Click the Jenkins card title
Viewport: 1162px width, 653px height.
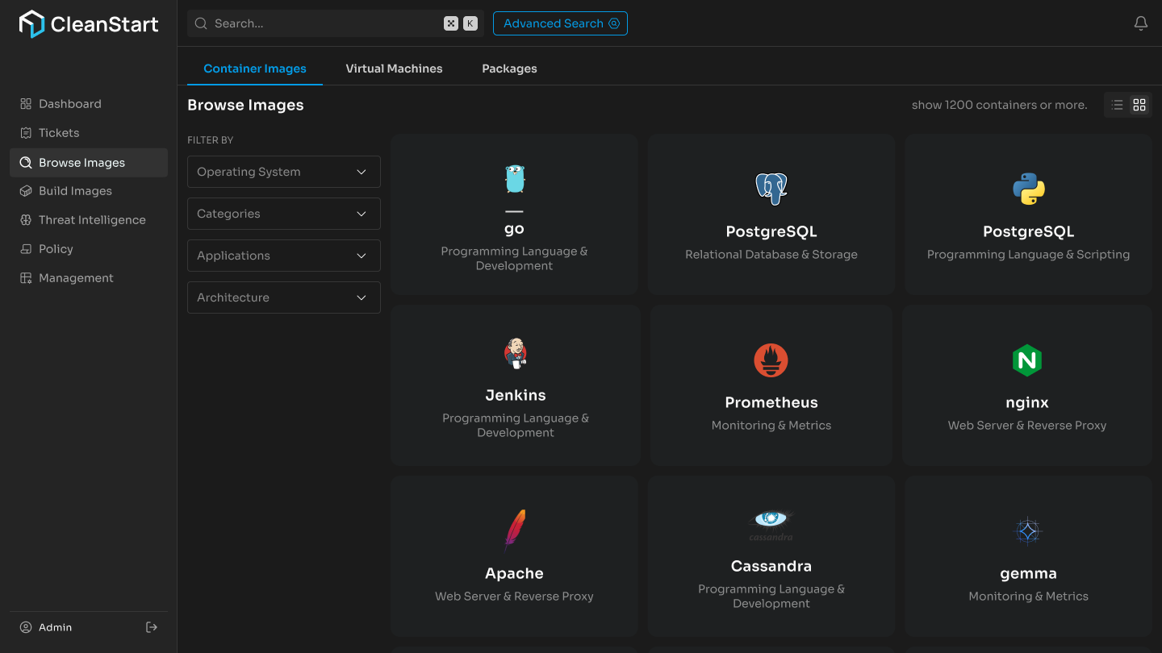point(516,395)
